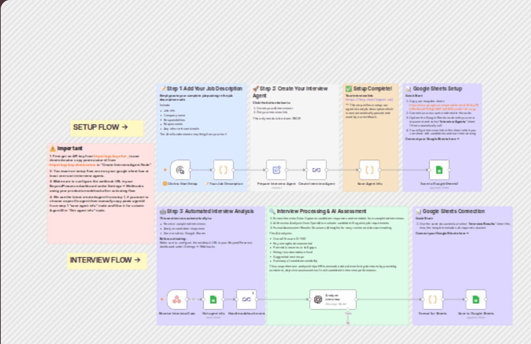Click the Step 1 Add Your Job Description heading
Screen dimensions: 531x344
point(202,88)
